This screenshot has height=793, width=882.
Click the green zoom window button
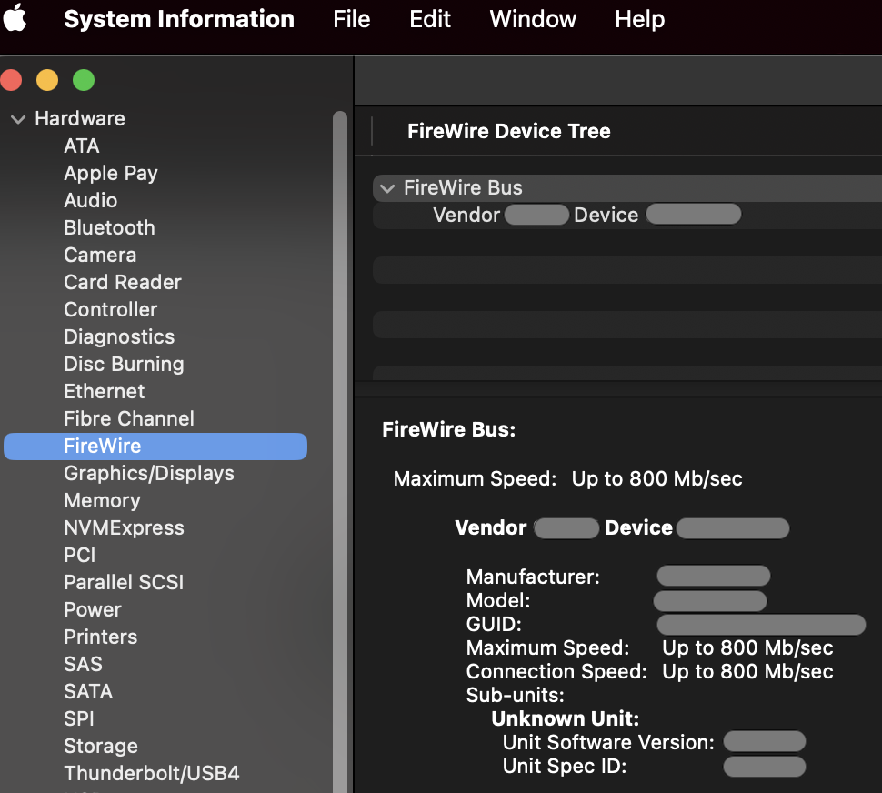pos(84,80)
